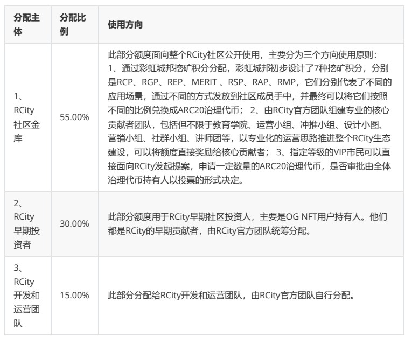This screenshot has width=405, height=337.
Task: Click the 55.00% allocation value
Action: click(x=74, y=117)
